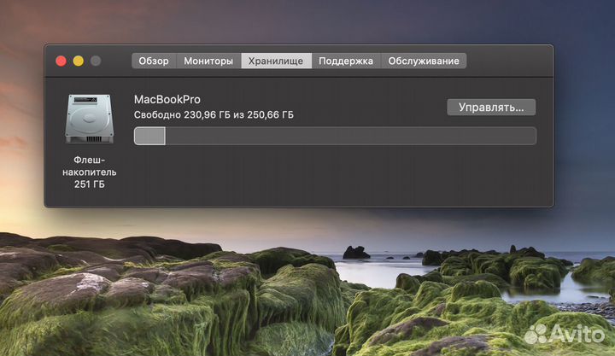The width and height of the screenshot is (615, 356).
Task: Switch to the Обзор tab
Action: (x=154, y=61)
